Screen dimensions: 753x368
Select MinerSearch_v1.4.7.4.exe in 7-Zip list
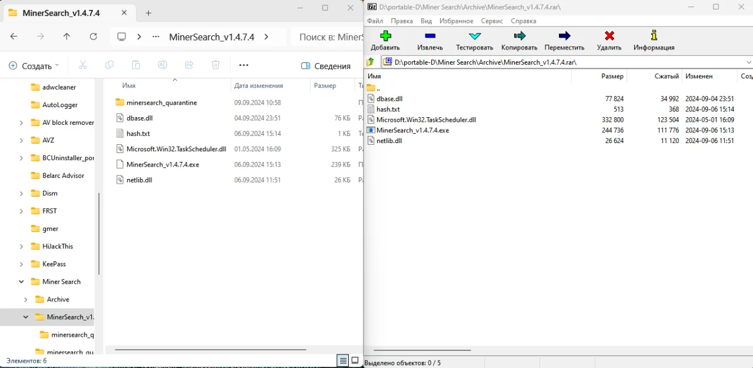pyautogui.click(x=412, y=130)
